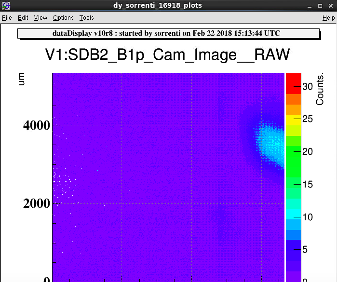
Task: Click the cyan band of color palette
Action: [294, 214]
